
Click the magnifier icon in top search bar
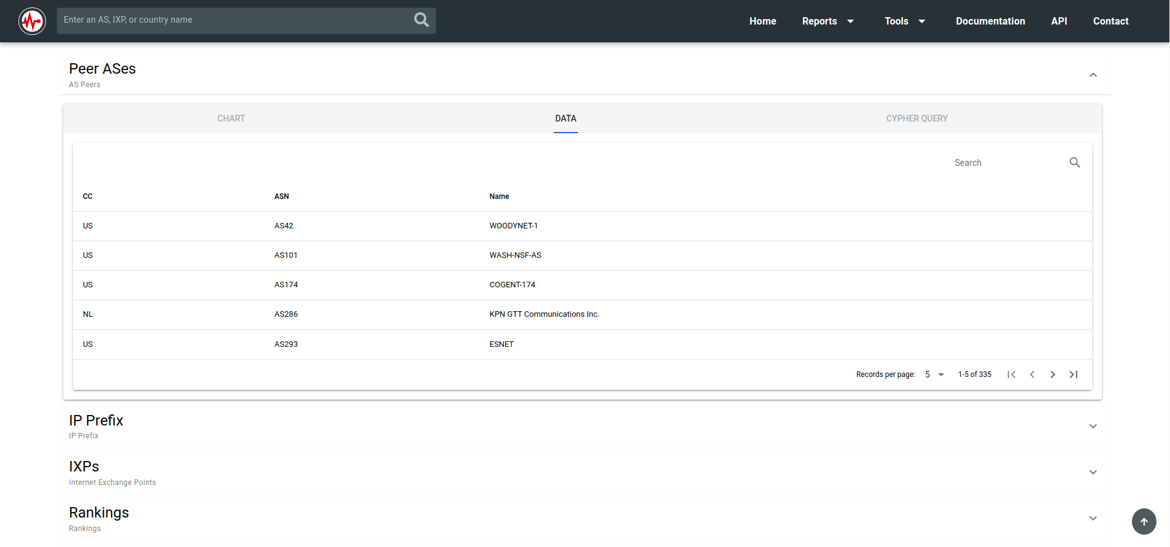[421, 20]
